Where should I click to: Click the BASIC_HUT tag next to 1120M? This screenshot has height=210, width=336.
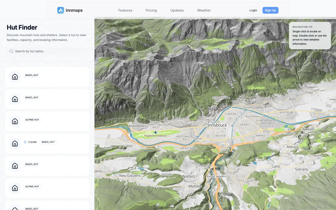coord(48,142)
